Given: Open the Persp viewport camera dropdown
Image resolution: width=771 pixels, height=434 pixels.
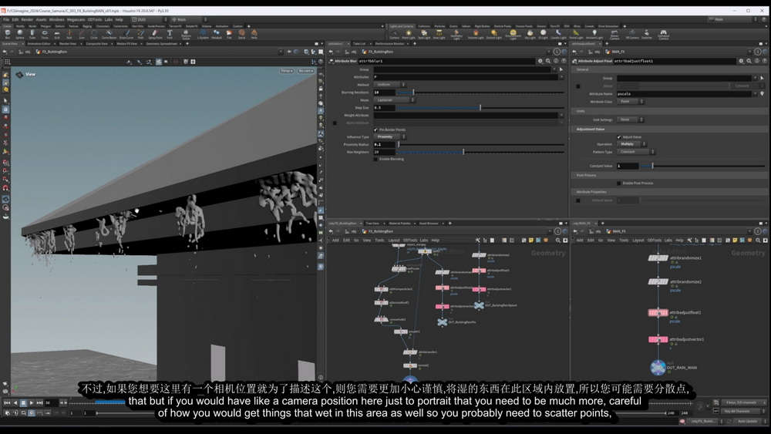Looking at the screenshot, I should coord(287,71).
